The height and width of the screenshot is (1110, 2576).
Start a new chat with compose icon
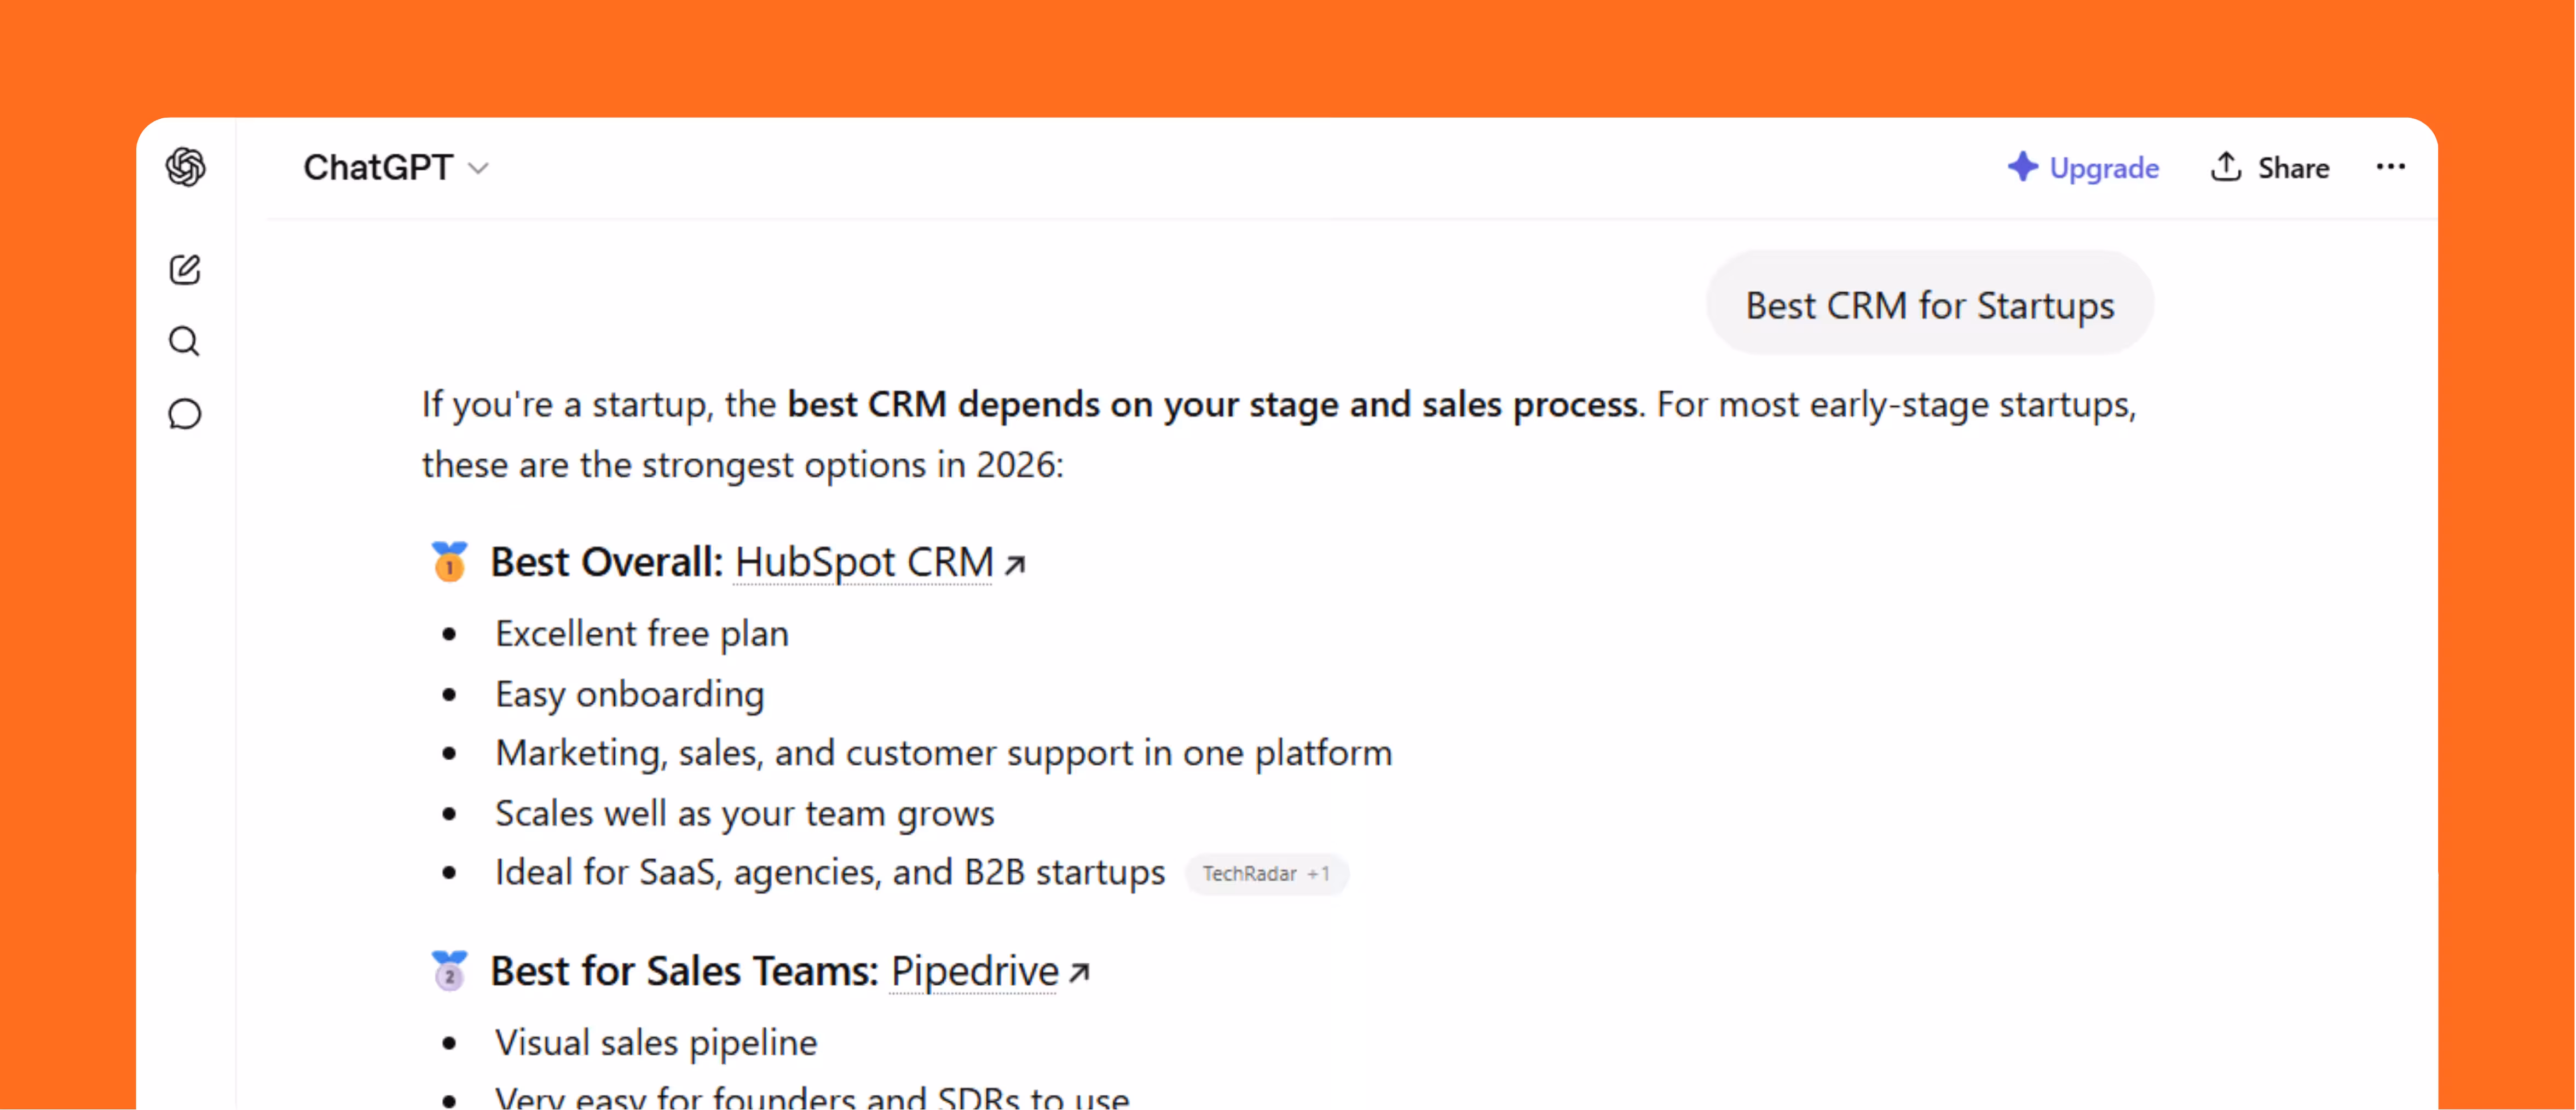pos(185,269)
